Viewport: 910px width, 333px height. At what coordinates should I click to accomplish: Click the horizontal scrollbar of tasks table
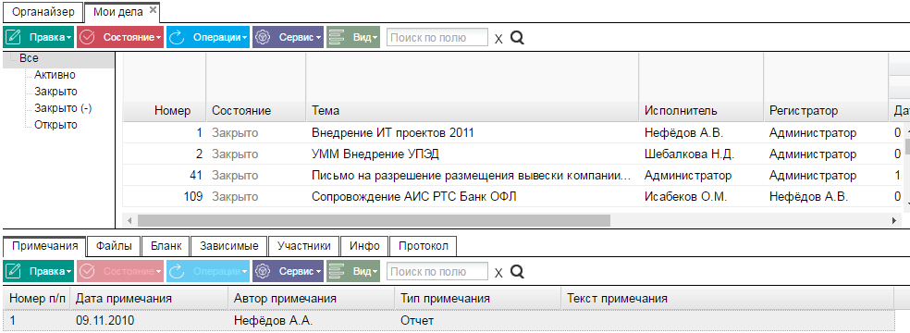375,220
